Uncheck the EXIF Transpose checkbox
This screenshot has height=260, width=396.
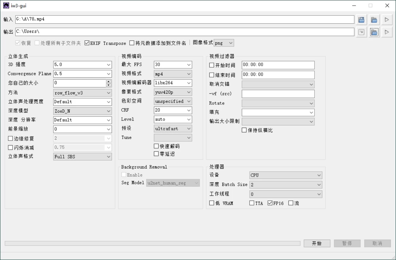point(87,43)
